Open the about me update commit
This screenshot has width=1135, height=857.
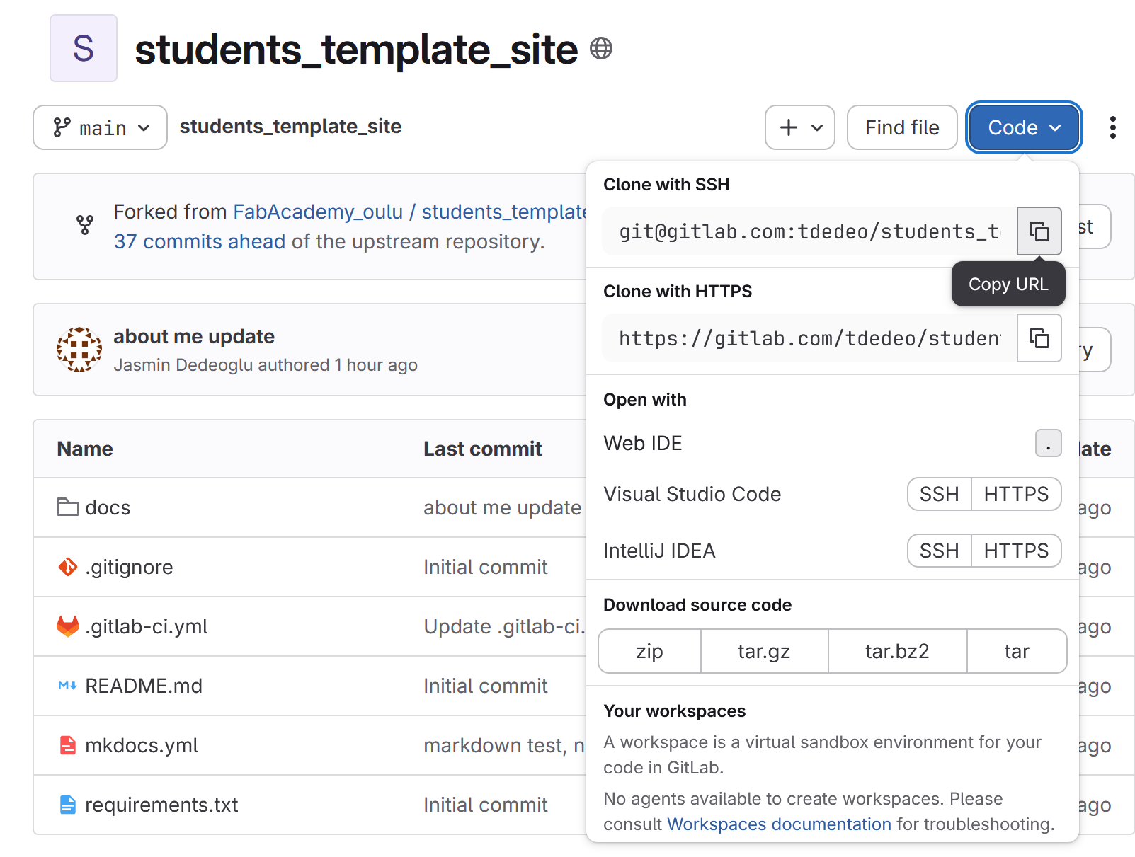click(194, 336)
